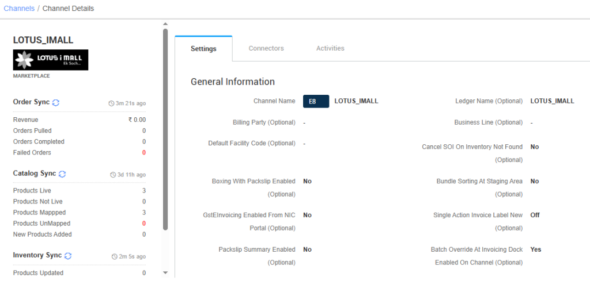Click the sidebar scroll down arrow

click(165, 272)
